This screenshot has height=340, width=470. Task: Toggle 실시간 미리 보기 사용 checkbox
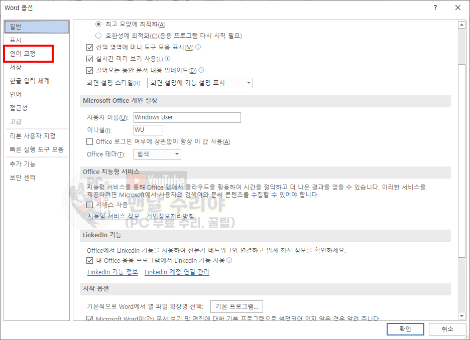(89, 59)
